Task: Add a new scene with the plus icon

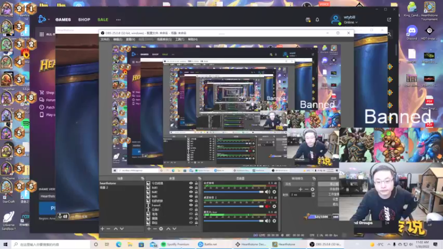Action: point(102,229)
